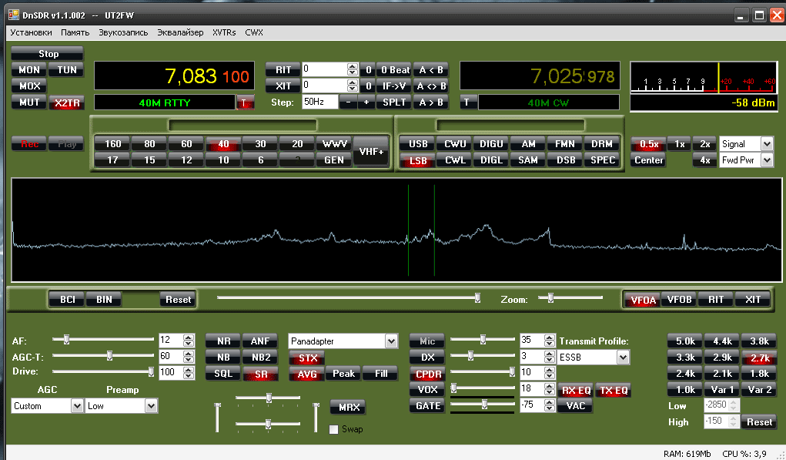Screen dimensions: 786x460
Task: Toggle the NR noise reduction
Action: 223,341
